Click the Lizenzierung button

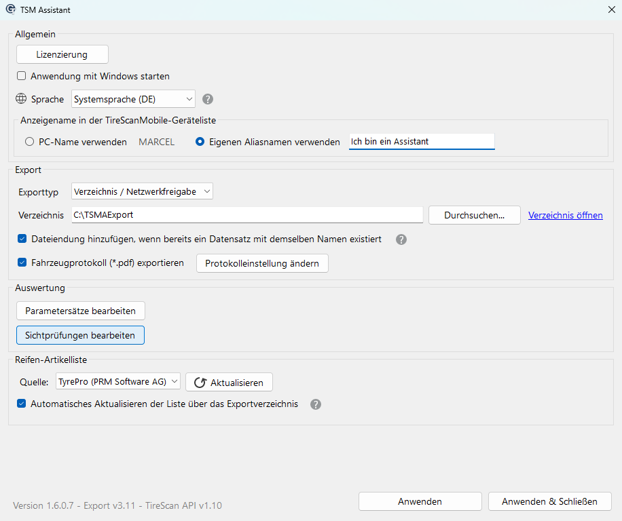click(x=62, y=54)
